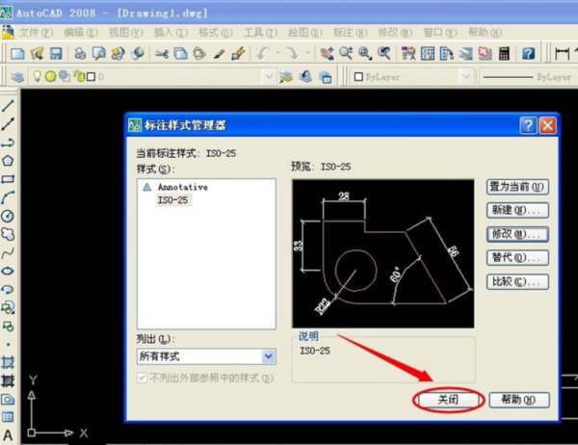Select the Region tool
Image resolution: width=578 pixels, height=445 pixels.
[8, 399]
